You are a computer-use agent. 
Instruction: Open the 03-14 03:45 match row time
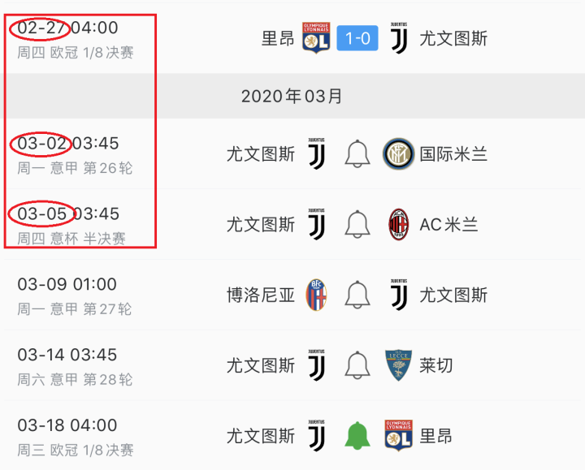click(x=67, y=356)
